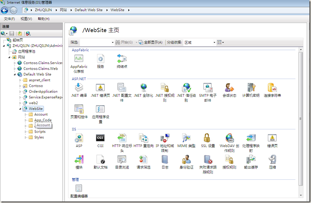Open IP 地址和域限制 feature
This screenshot has width=311, height=203.
tap(165, 143)
